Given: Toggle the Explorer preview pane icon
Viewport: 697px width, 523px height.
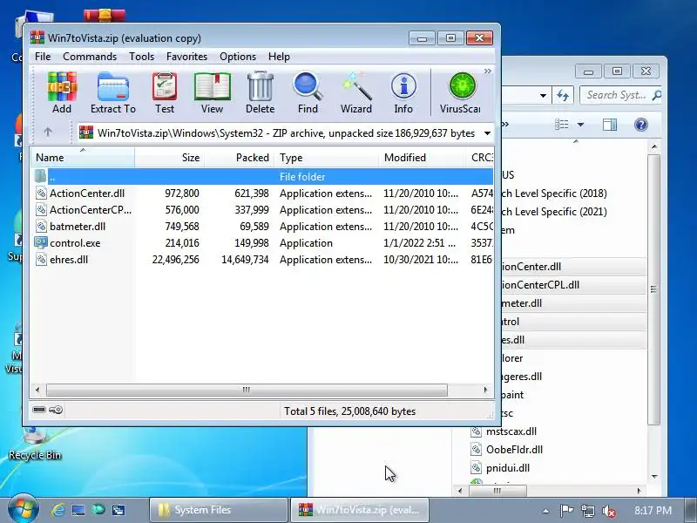Looking at the screenshot, I should tap(609, 125).
